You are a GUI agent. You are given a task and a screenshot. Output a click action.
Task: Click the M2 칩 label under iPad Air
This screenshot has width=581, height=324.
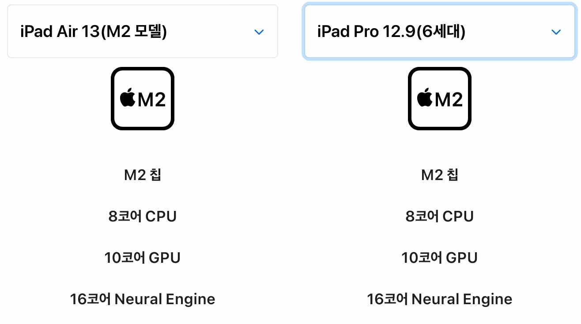(143, 175)
